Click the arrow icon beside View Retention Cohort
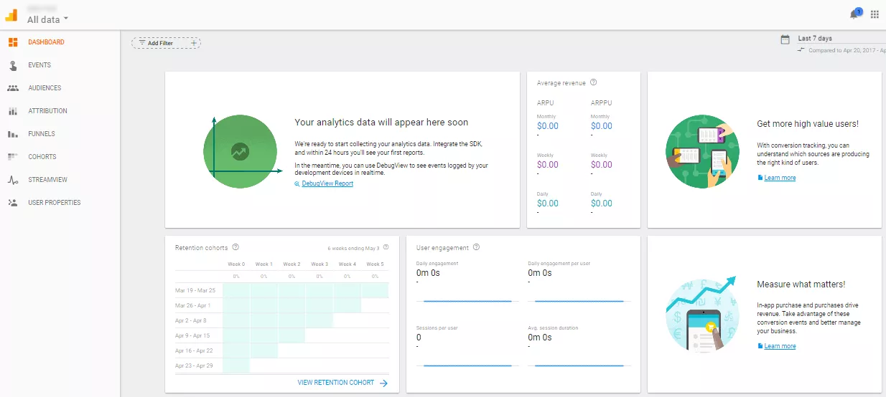 click(x=383, y=383)
